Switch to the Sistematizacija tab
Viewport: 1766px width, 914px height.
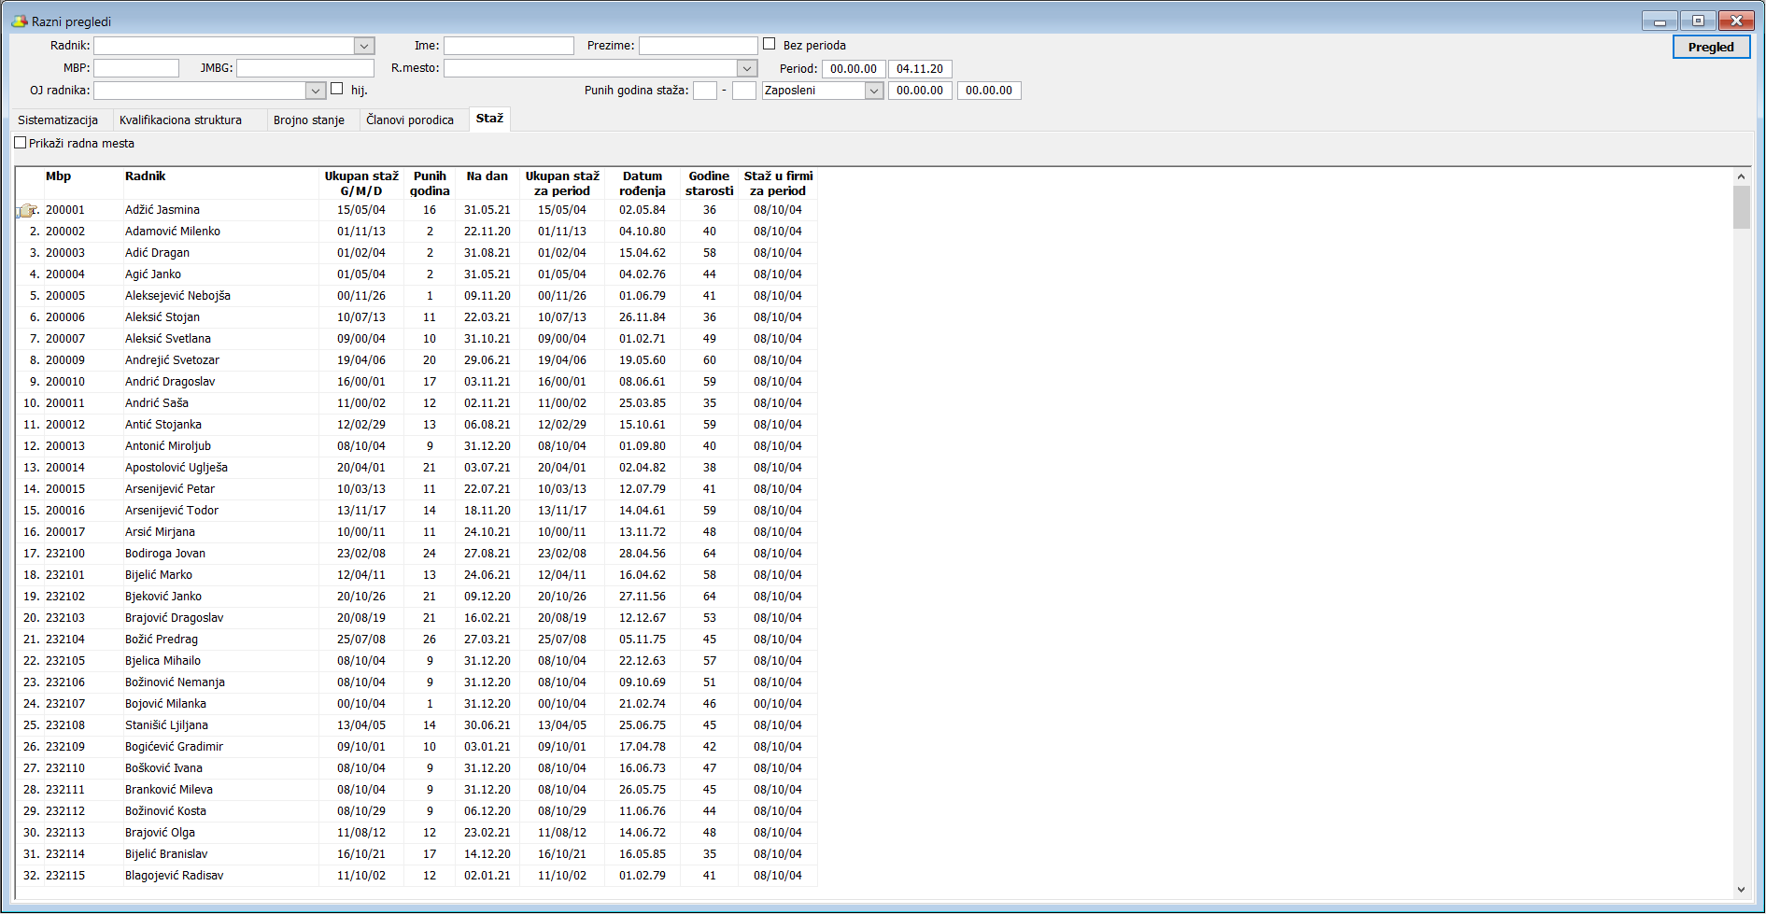point(58,120)
